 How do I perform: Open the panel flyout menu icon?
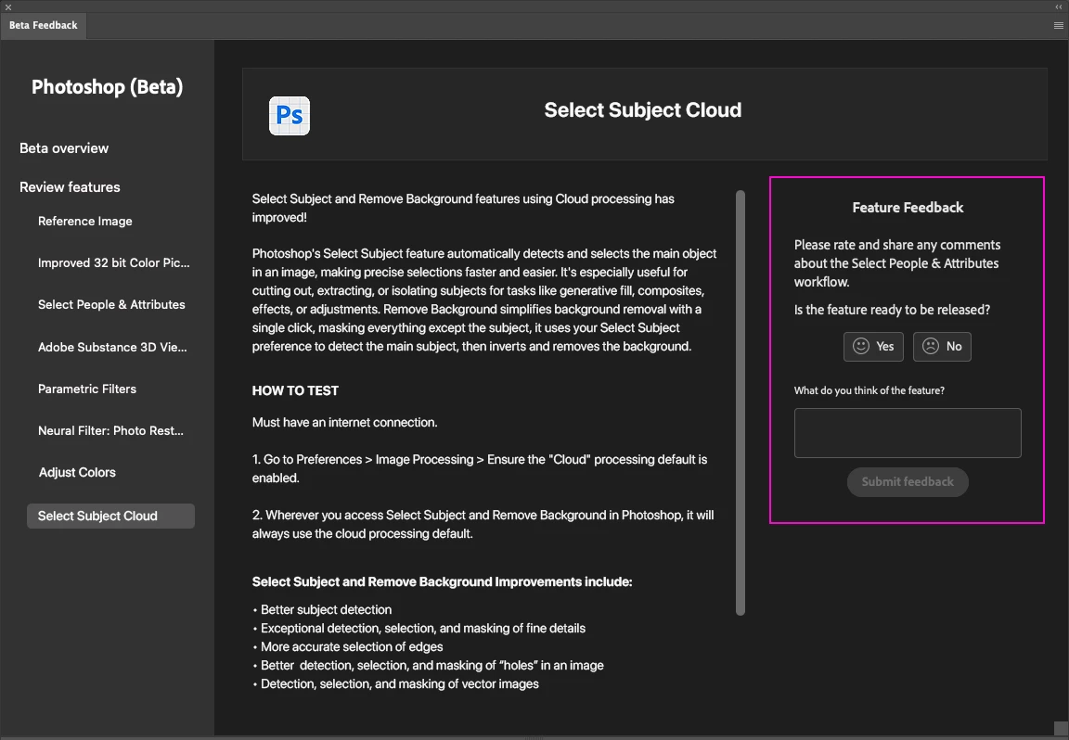coord(1058,25)
